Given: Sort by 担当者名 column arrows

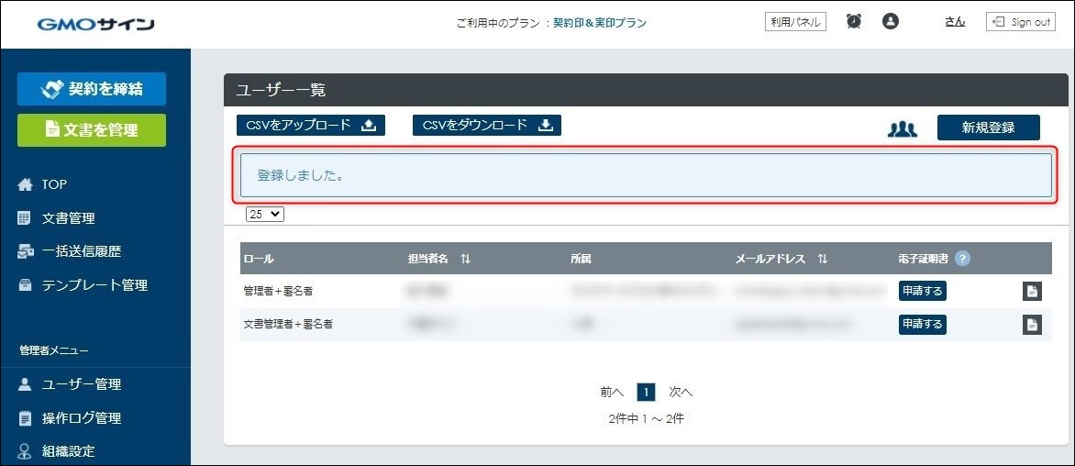Looking at the screenshot, I should [x=465, y=260].
